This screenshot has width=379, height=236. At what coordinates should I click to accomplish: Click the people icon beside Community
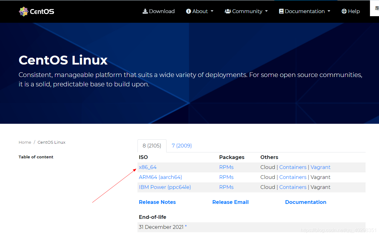(x=228, y=11)
